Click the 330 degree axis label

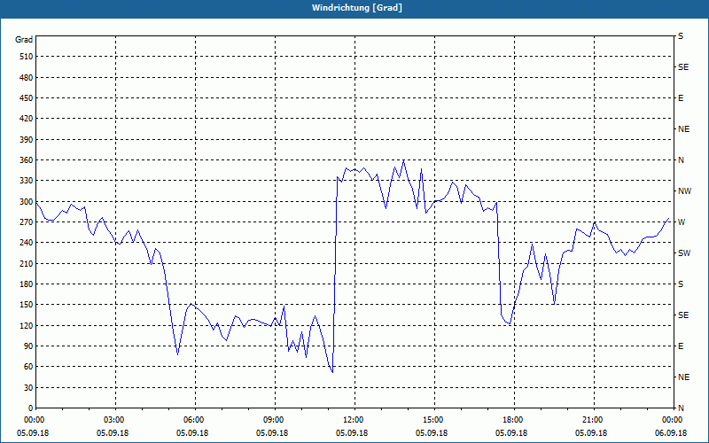click(x=26, y=181)
